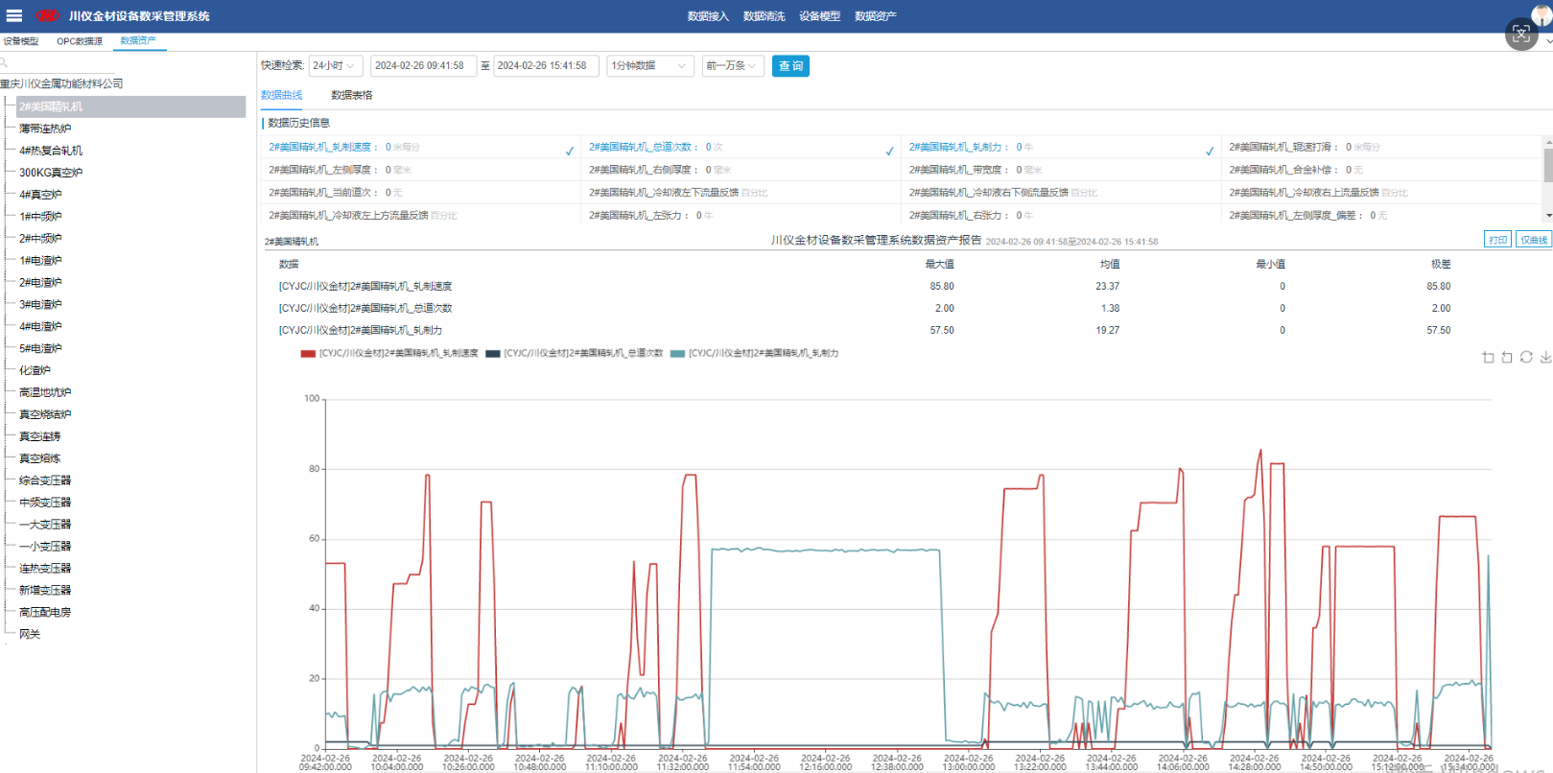Click the 查询 query button

(790, 66)
